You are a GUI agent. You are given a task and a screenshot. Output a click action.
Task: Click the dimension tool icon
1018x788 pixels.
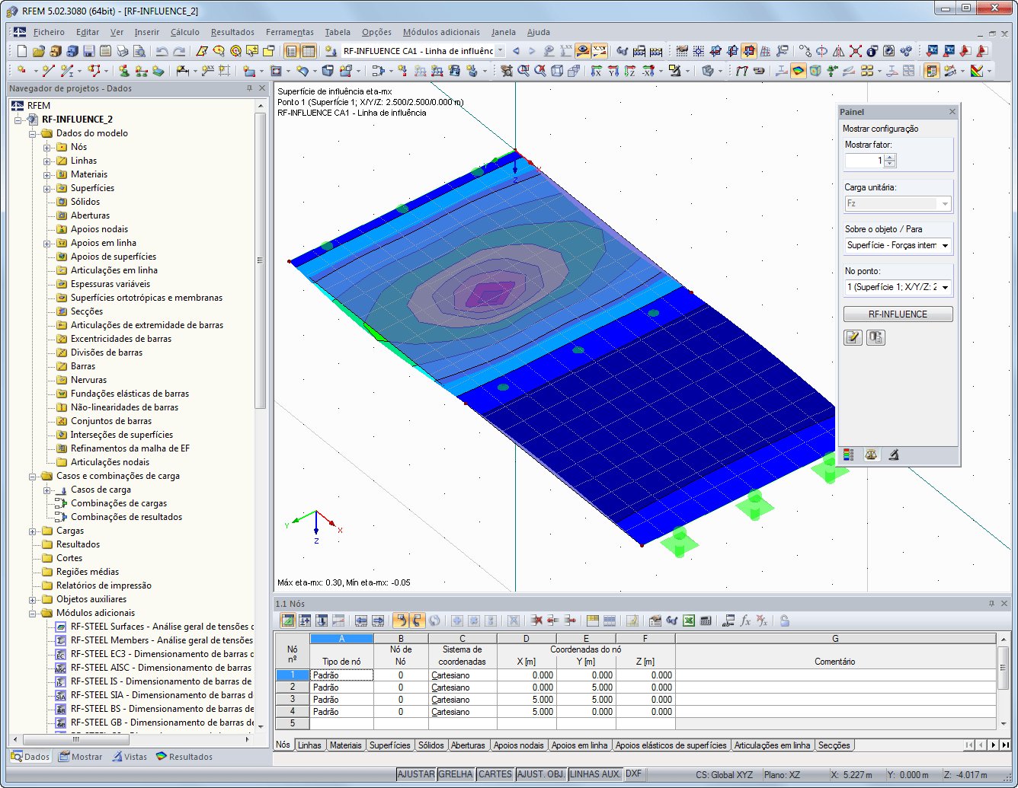click(x=183, y=71)
